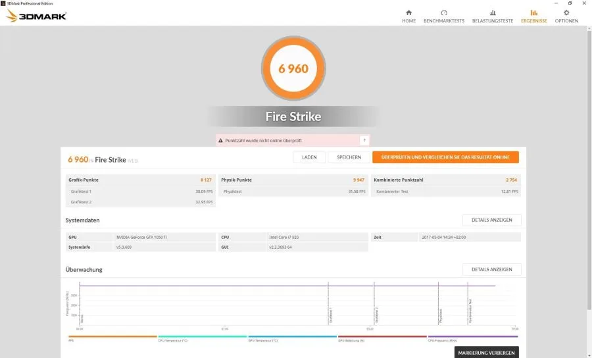Click the Grafiktest 1 result row

(140, 192)
